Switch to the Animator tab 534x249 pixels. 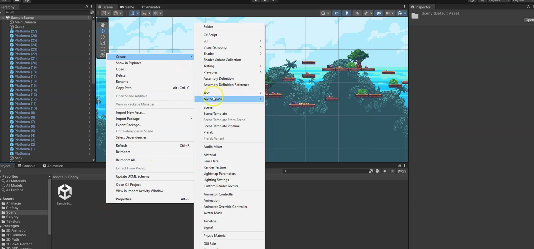pyautogui.click(x=151, y=7)
